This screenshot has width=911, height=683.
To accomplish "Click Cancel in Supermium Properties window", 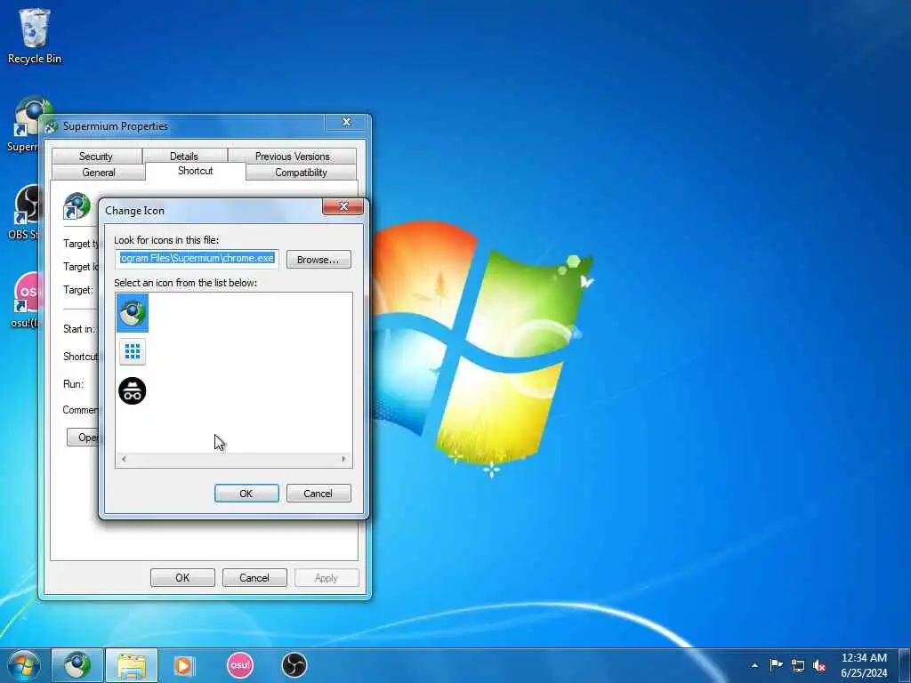I will [x=254, y=578].
